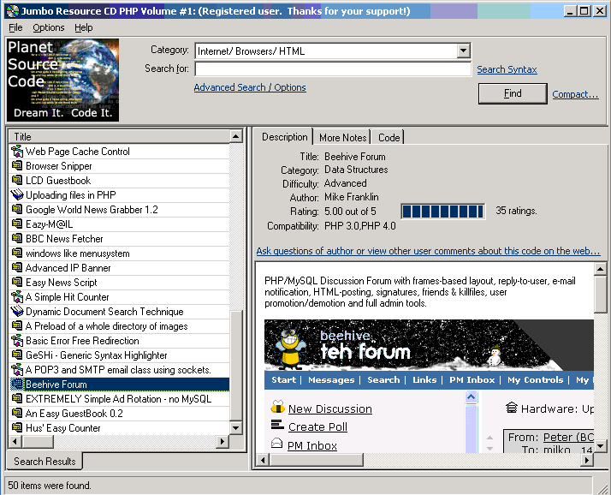Open the Category dropdown arrow
The width and height of the screenshot is (611, 495).
[x=463, y=51]
